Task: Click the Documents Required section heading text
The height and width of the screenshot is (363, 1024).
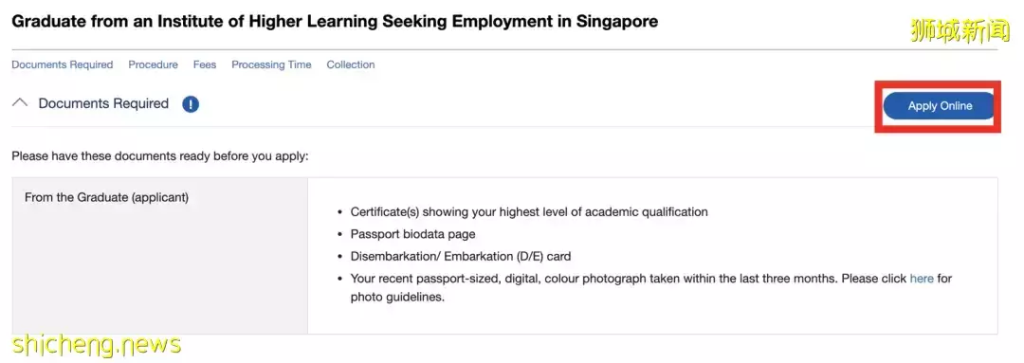Action: (x=103, y=103)
